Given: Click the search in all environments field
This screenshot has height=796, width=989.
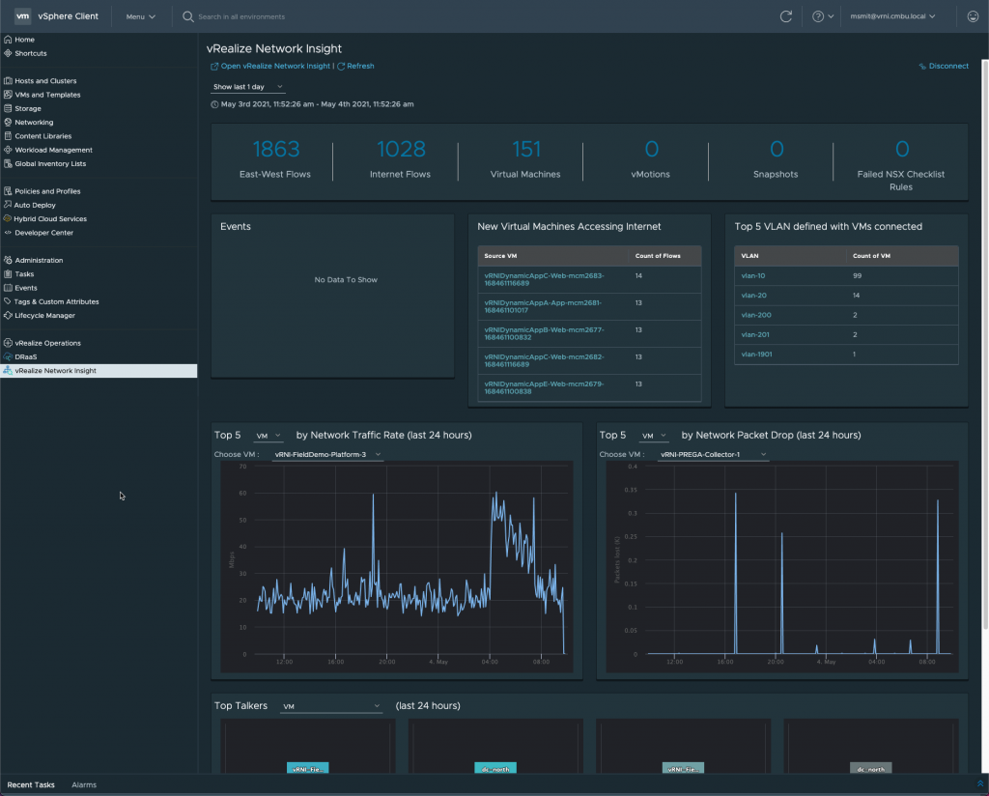Looking at the screenshot, I should [241, 17].
